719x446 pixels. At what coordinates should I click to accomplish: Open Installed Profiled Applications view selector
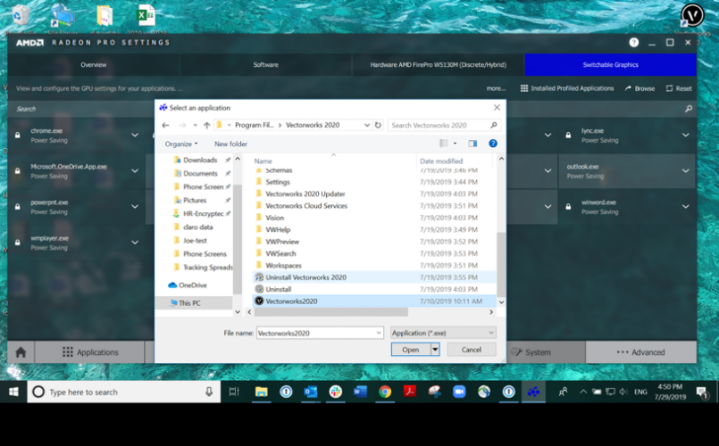pyautogui.click(x=567, y=88)
